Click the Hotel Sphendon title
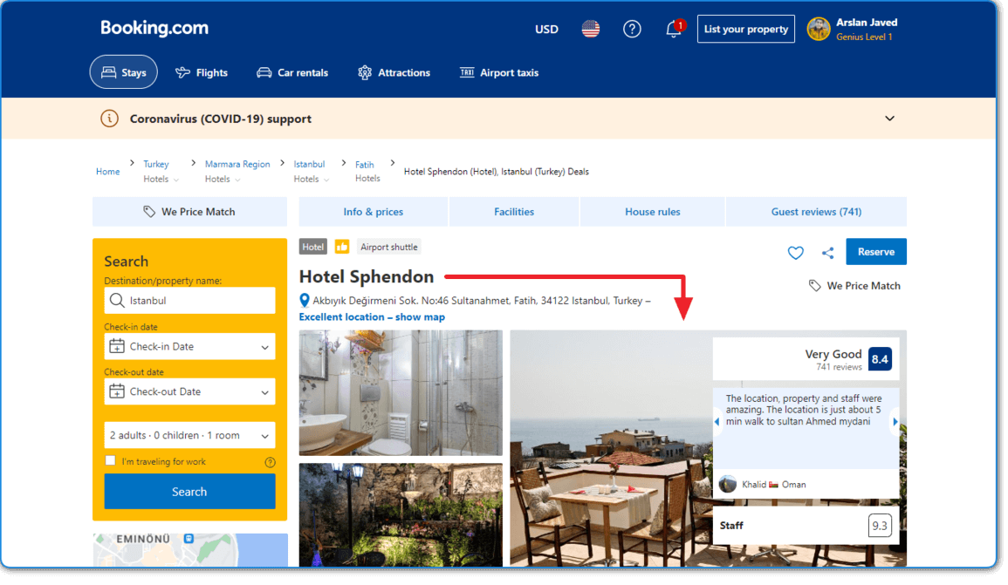Viewport: 1008px width, 585px height. click(x=367, y=276)
